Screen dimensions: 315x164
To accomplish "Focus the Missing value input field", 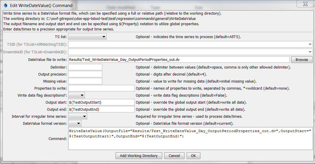I will pos(85,81).
